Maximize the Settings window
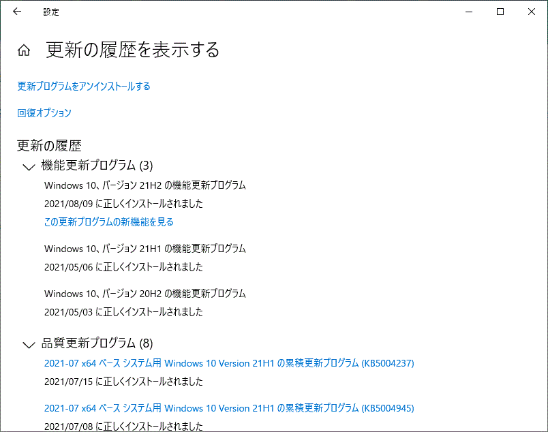The image size is (548, 432). [x=500, y=12]
